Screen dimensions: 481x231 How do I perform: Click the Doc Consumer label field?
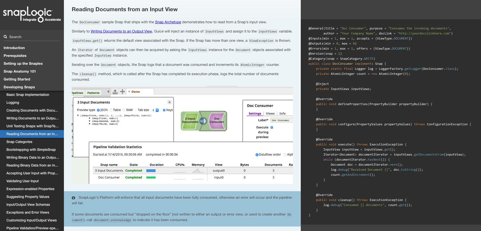coord(282,120)
